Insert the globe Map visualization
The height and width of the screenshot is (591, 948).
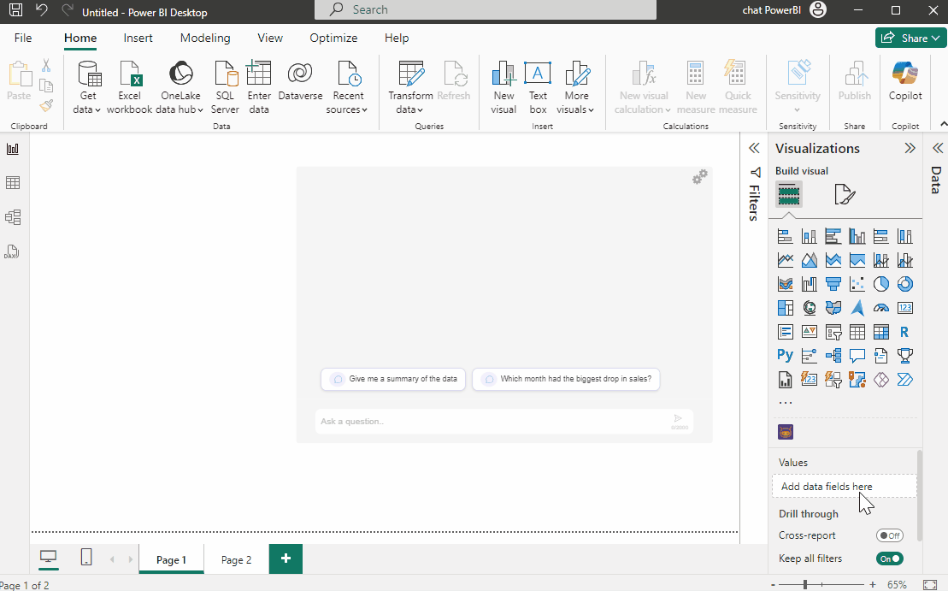pos(810,308)
